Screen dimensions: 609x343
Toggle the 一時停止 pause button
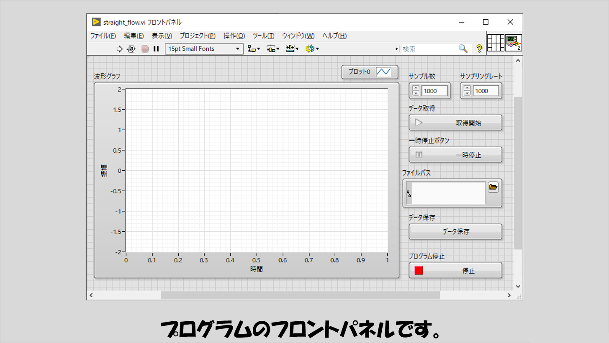(455, 155)
